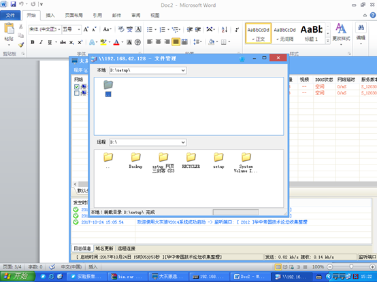The image size is (377, 282).
Task: Open the 文件 File tab
Action: tap(10, 16)
